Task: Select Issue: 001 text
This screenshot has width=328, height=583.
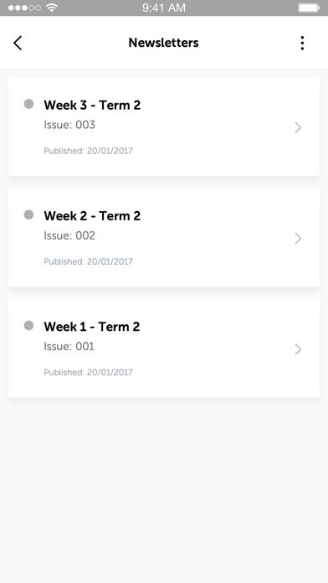Action: pos(69,347)
